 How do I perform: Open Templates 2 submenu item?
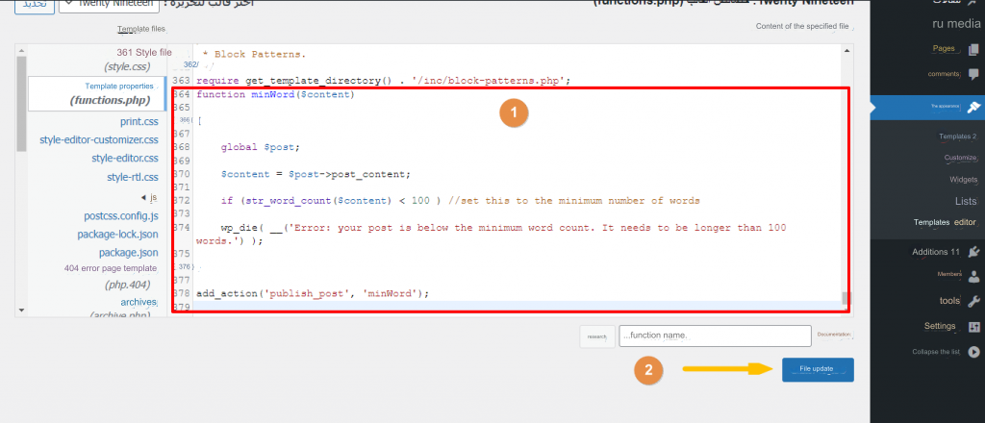pos(957,137)
